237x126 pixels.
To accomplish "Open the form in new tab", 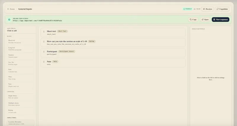I will tap(205, 20).
